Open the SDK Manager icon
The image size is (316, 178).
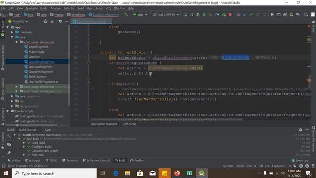pyautogui.click(x=298, y=15)
